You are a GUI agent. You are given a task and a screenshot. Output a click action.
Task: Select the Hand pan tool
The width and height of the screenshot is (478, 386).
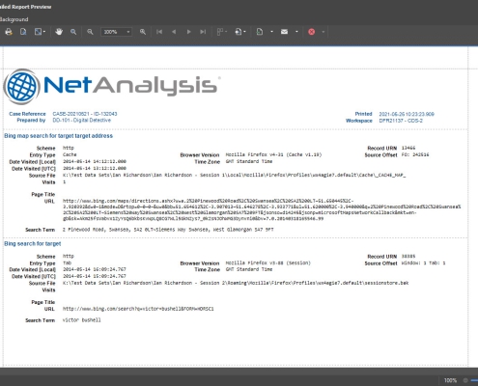click(59, 32)
